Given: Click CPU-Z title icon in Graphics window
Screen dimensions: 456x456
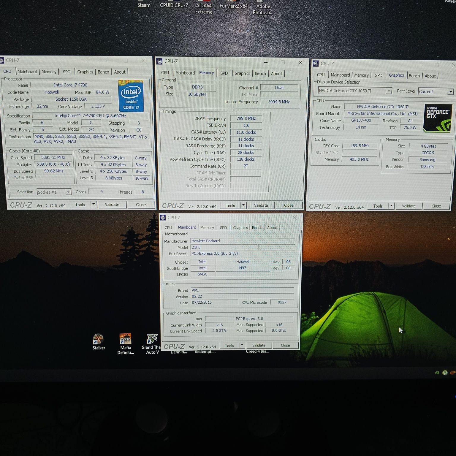Looking at the screenshot, I should (x=316, y=64).
